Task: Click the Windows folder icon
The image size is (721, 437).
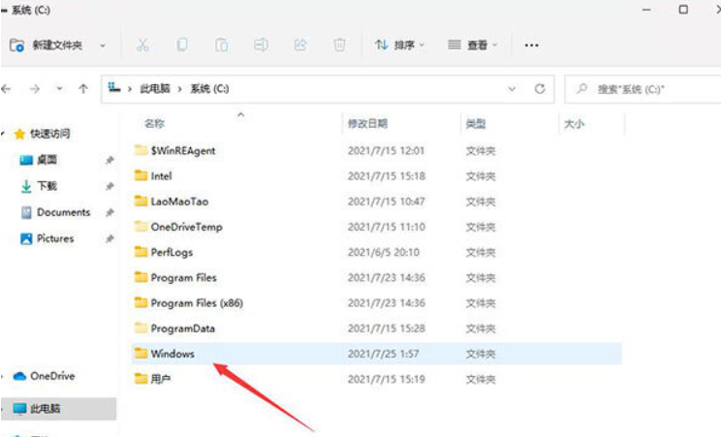Action: pos(141,353)
